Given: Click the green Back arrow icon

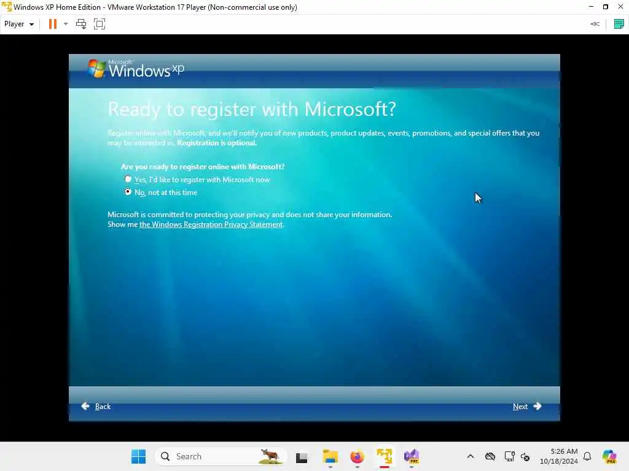Looking at the screenshot, I should [85, 406].
